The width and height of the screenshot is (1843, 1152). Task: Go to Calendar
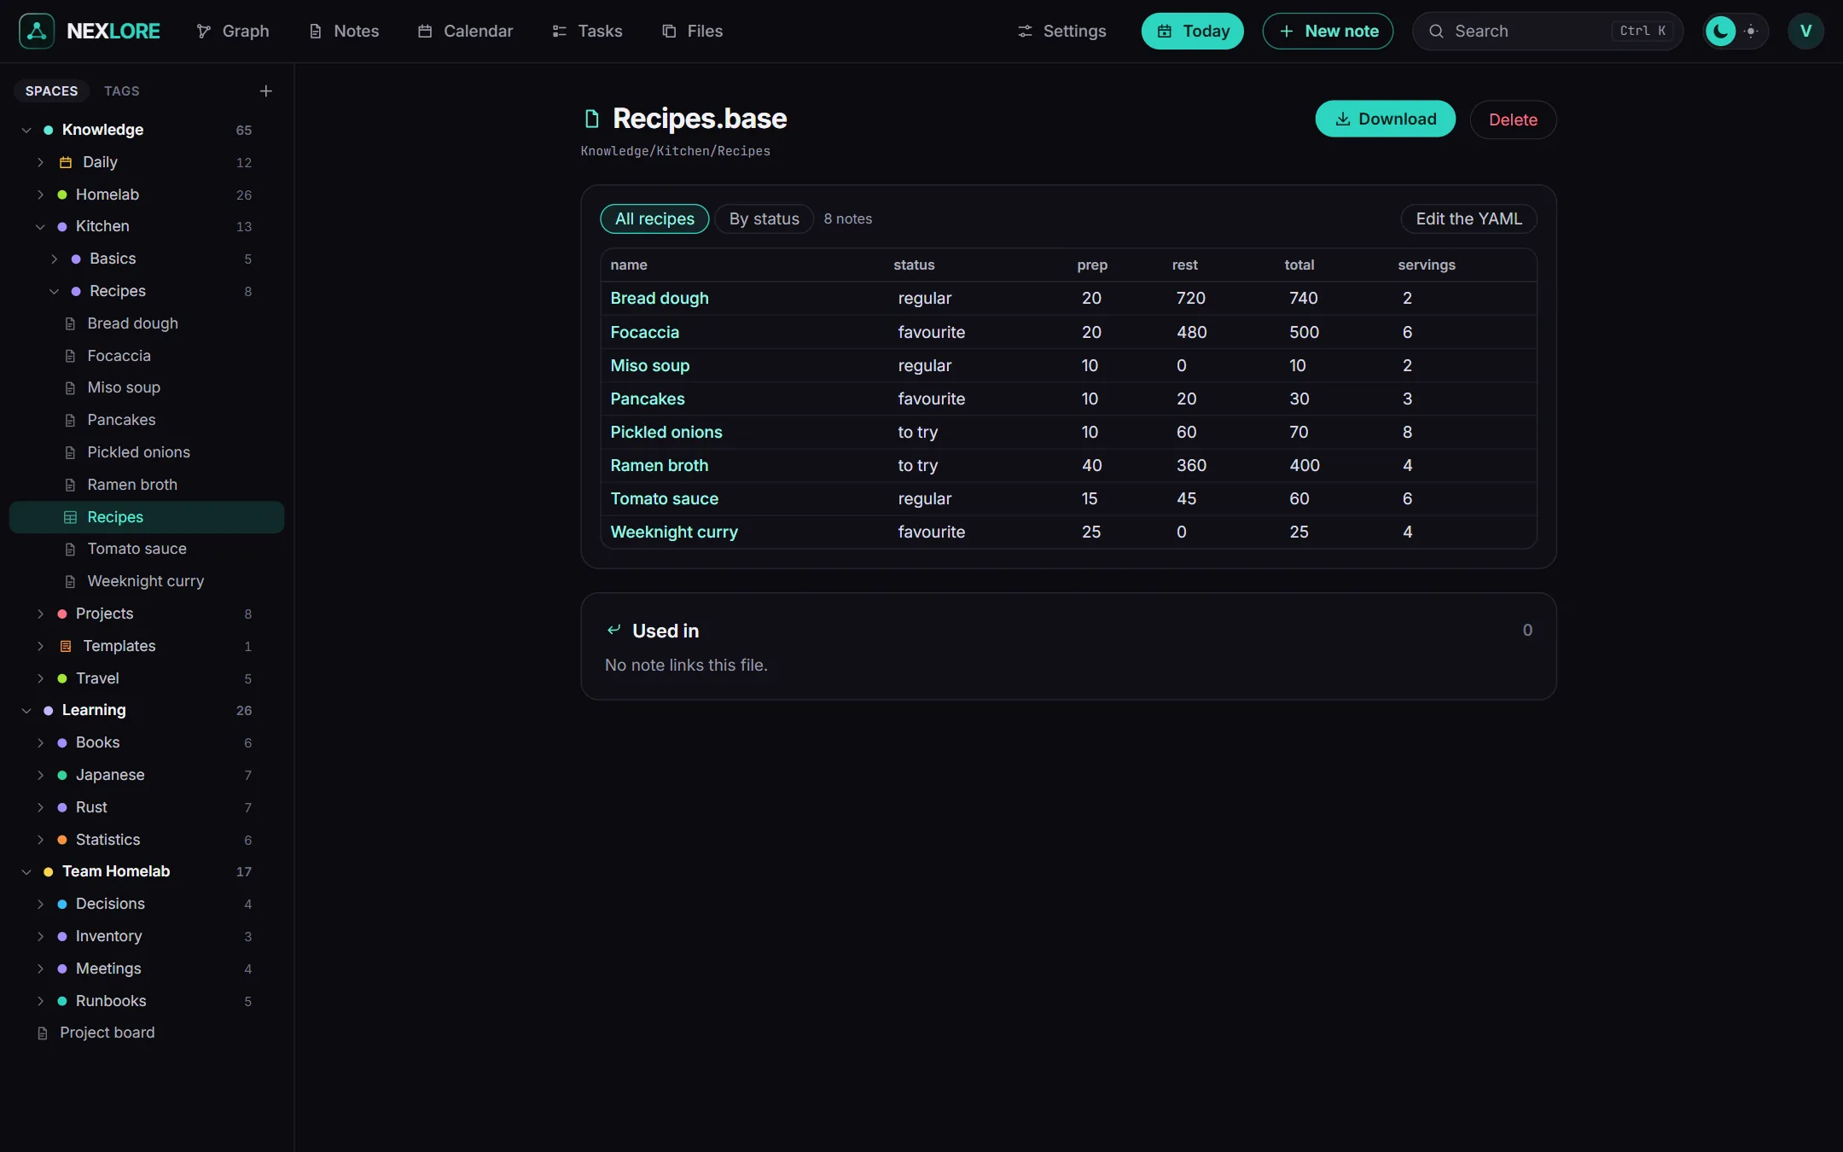click(466, 31)
